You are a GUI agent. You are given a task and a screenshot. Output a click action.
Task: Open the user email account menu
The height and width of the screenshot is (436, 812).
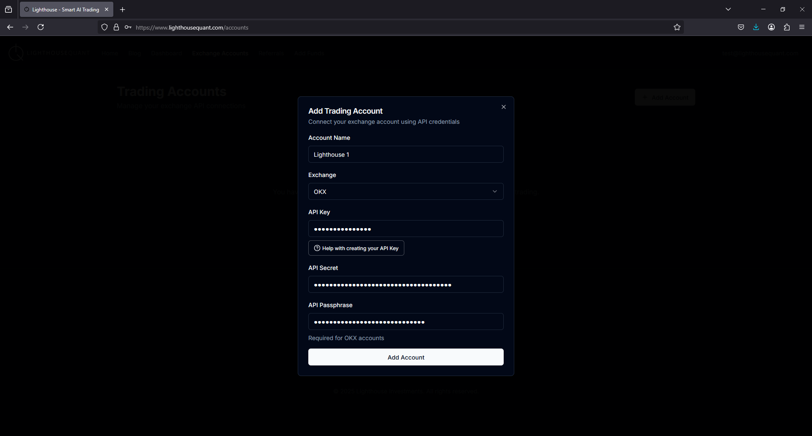(760, 53)
